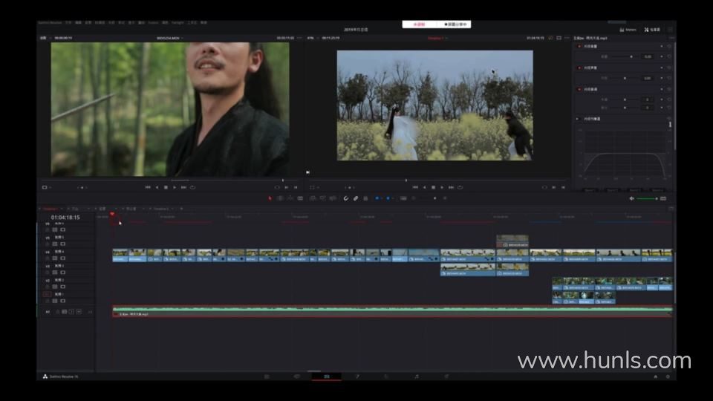Toggle the Clip Pitch section enable dot
This screenshot has height=401, width=713.
click(x=579, y=89)
